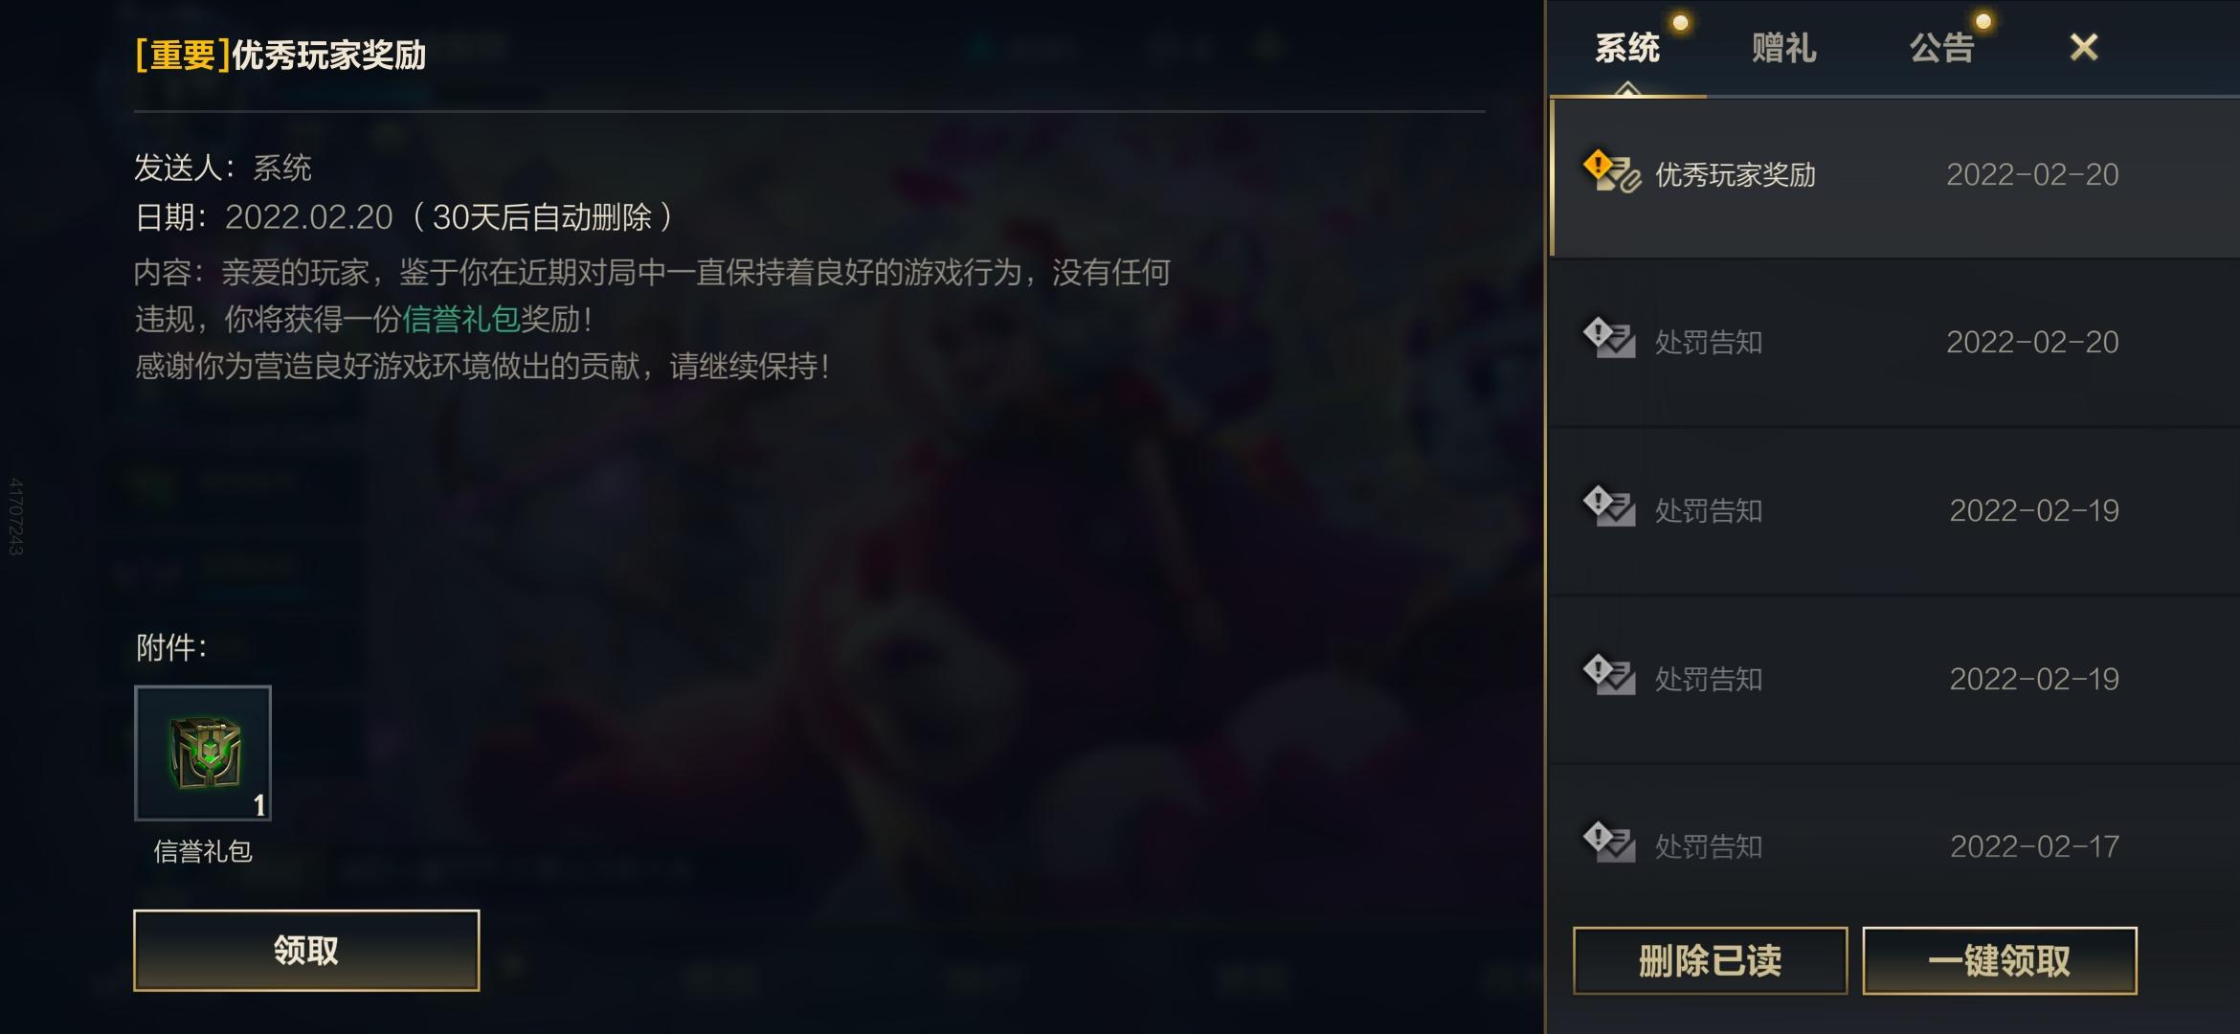
Task: Select the 优秀玩家奖励 mail entry
Action: coord(1895,176)
